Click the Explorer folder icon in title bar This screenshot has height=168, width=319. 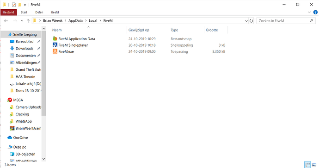[x=4, y=5]
